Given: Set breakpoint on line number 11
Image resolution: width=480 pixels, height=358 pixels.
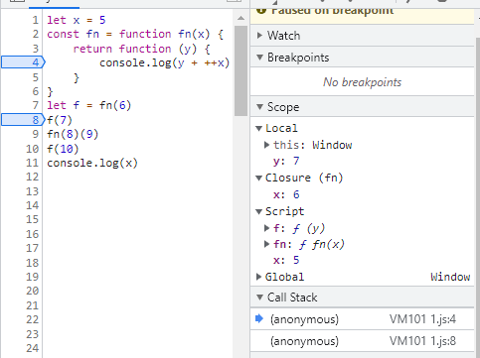Looking at the screenshot, I should 33,163.
